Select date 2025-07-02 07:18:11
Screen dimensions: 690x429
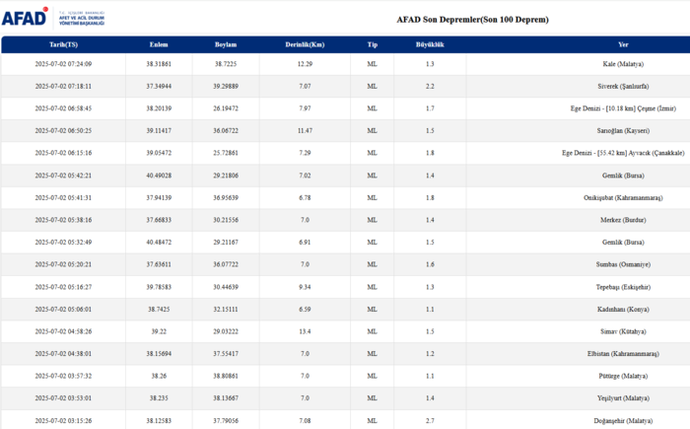pos(63,87)
